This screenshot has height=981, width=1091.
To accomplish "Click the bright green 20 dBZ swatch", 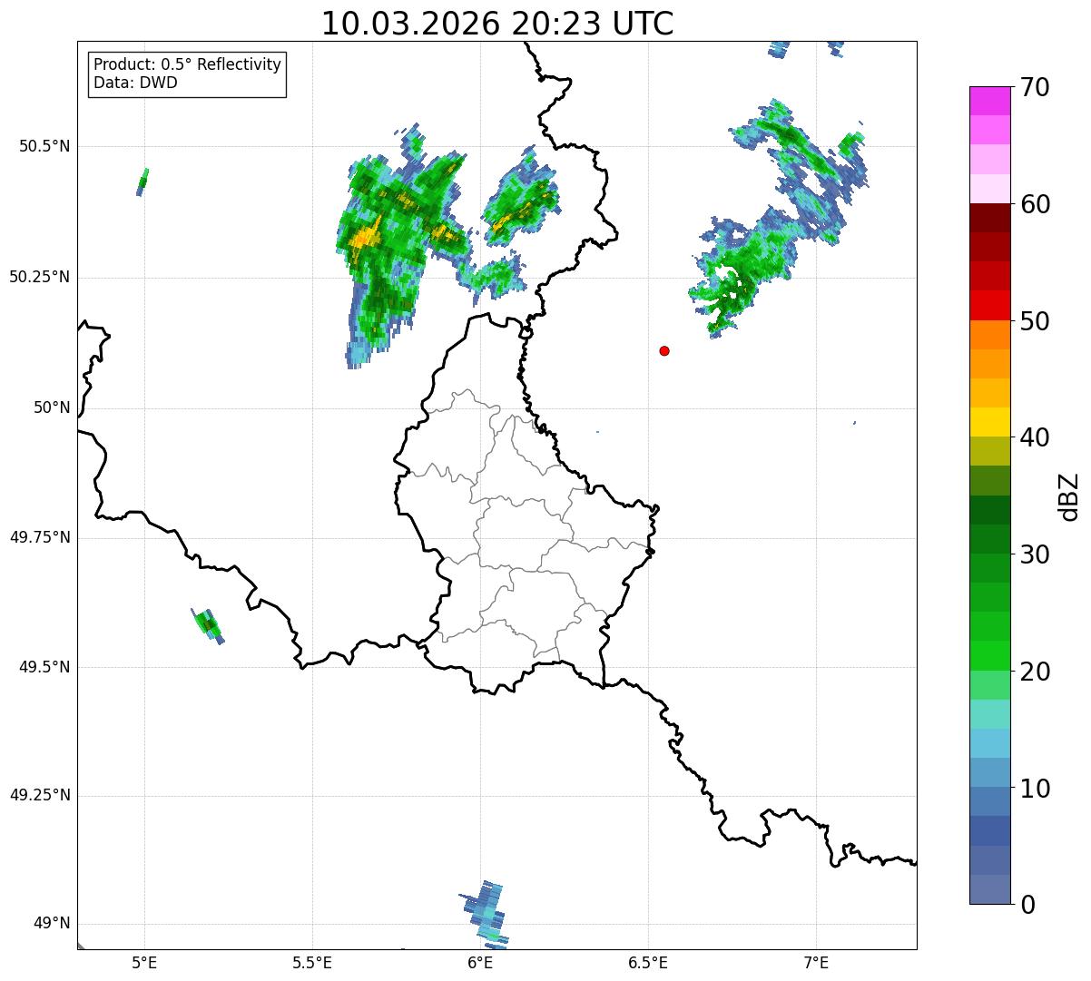I will tap(989, 656).
